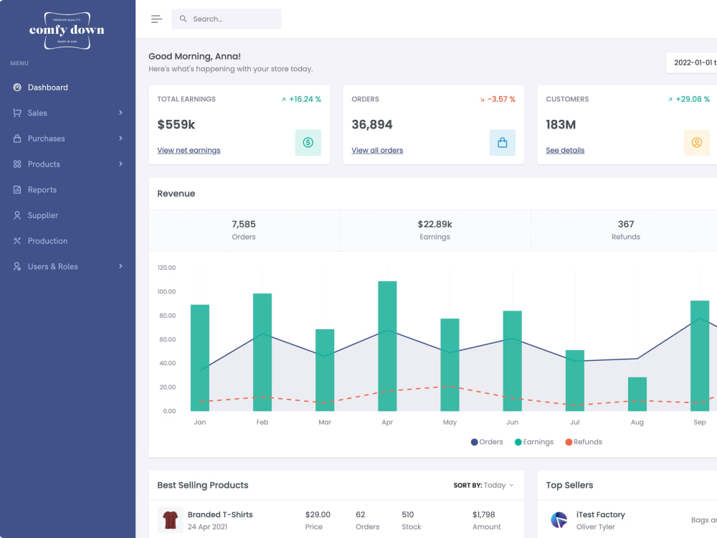Toggle the hamburger sidebar menu icon
This screenshot has width=717, height=538.
click(x=156, y=19)
